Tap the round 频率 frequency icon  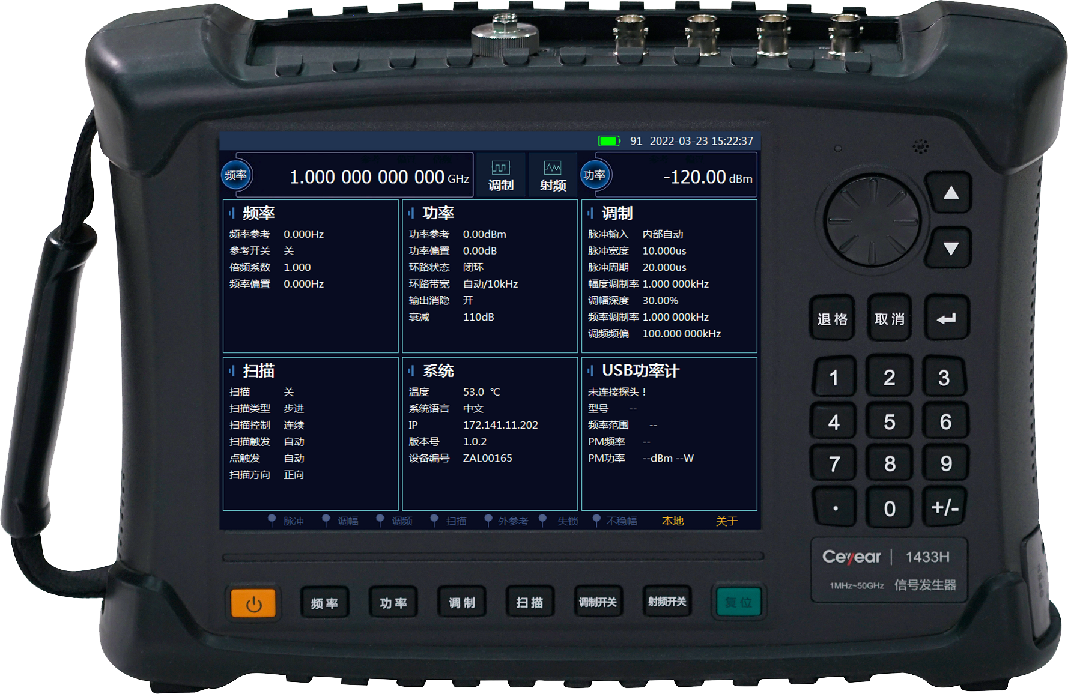pos(236,175)
